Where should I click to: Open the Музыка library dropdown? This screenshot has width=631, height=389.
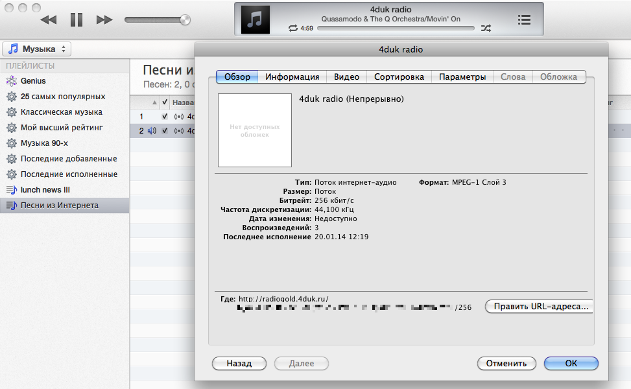(37, 49)
